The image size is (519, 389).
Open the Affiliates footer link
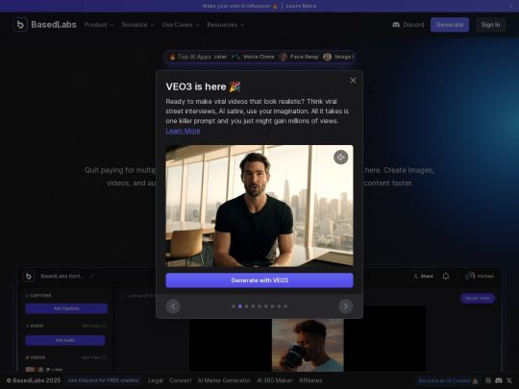tap(310, 380)
